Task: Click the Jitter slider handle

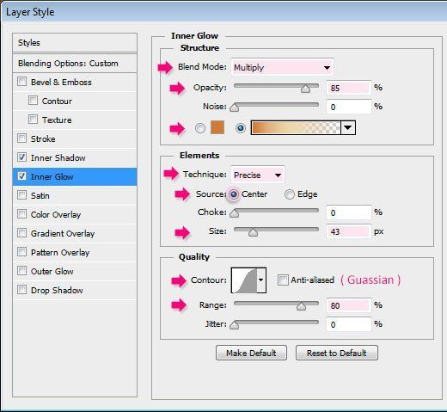Action: (235, 325)
